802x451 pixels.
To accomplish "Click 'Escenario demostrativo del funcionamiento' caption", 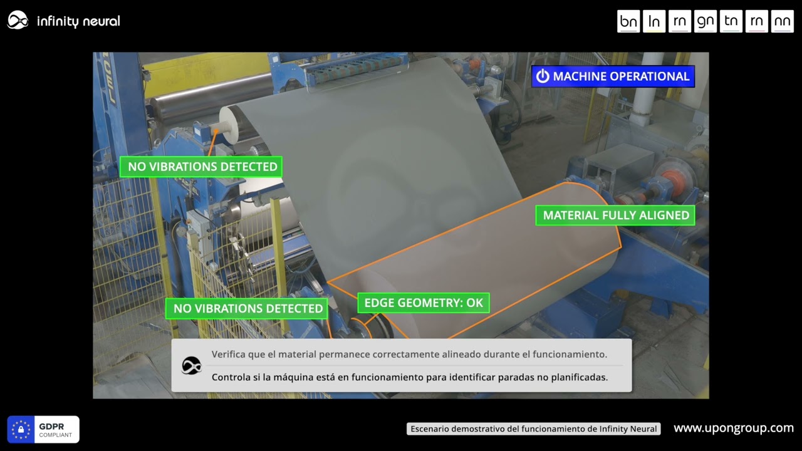I will click(x=534, y=429).
